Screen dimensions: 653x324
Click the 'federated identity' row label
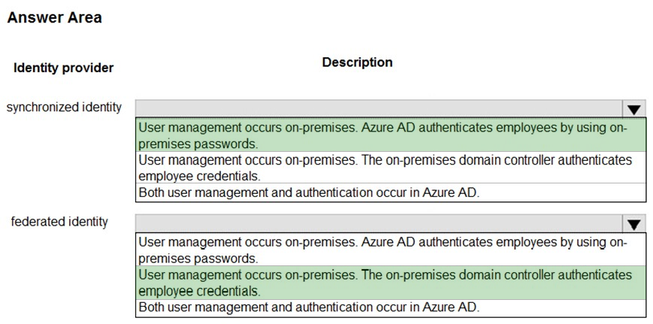click(x=59, y=222)
